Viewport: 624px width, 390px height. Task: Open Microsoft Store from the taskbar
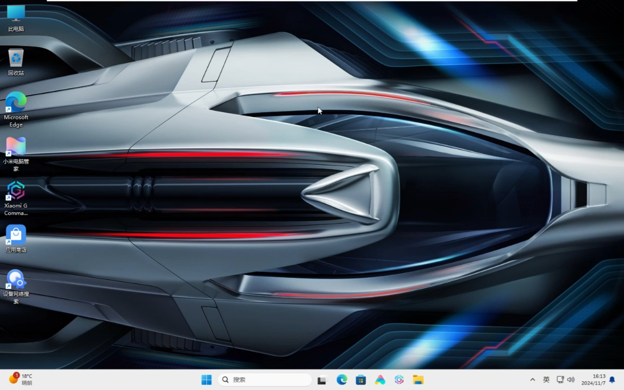[x=361, y=380]
